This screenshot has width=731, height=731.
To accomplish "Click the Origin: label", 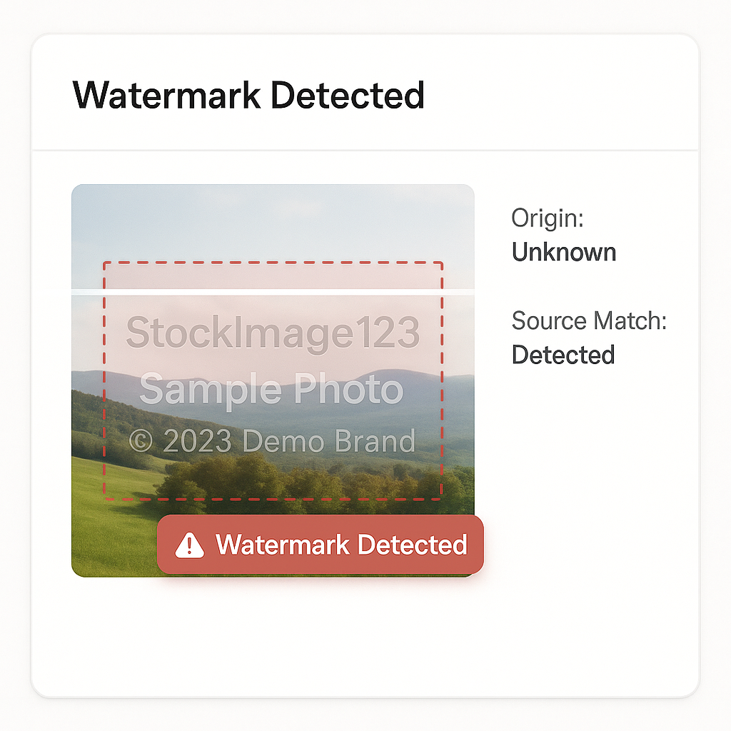I will tap(548, 218).
